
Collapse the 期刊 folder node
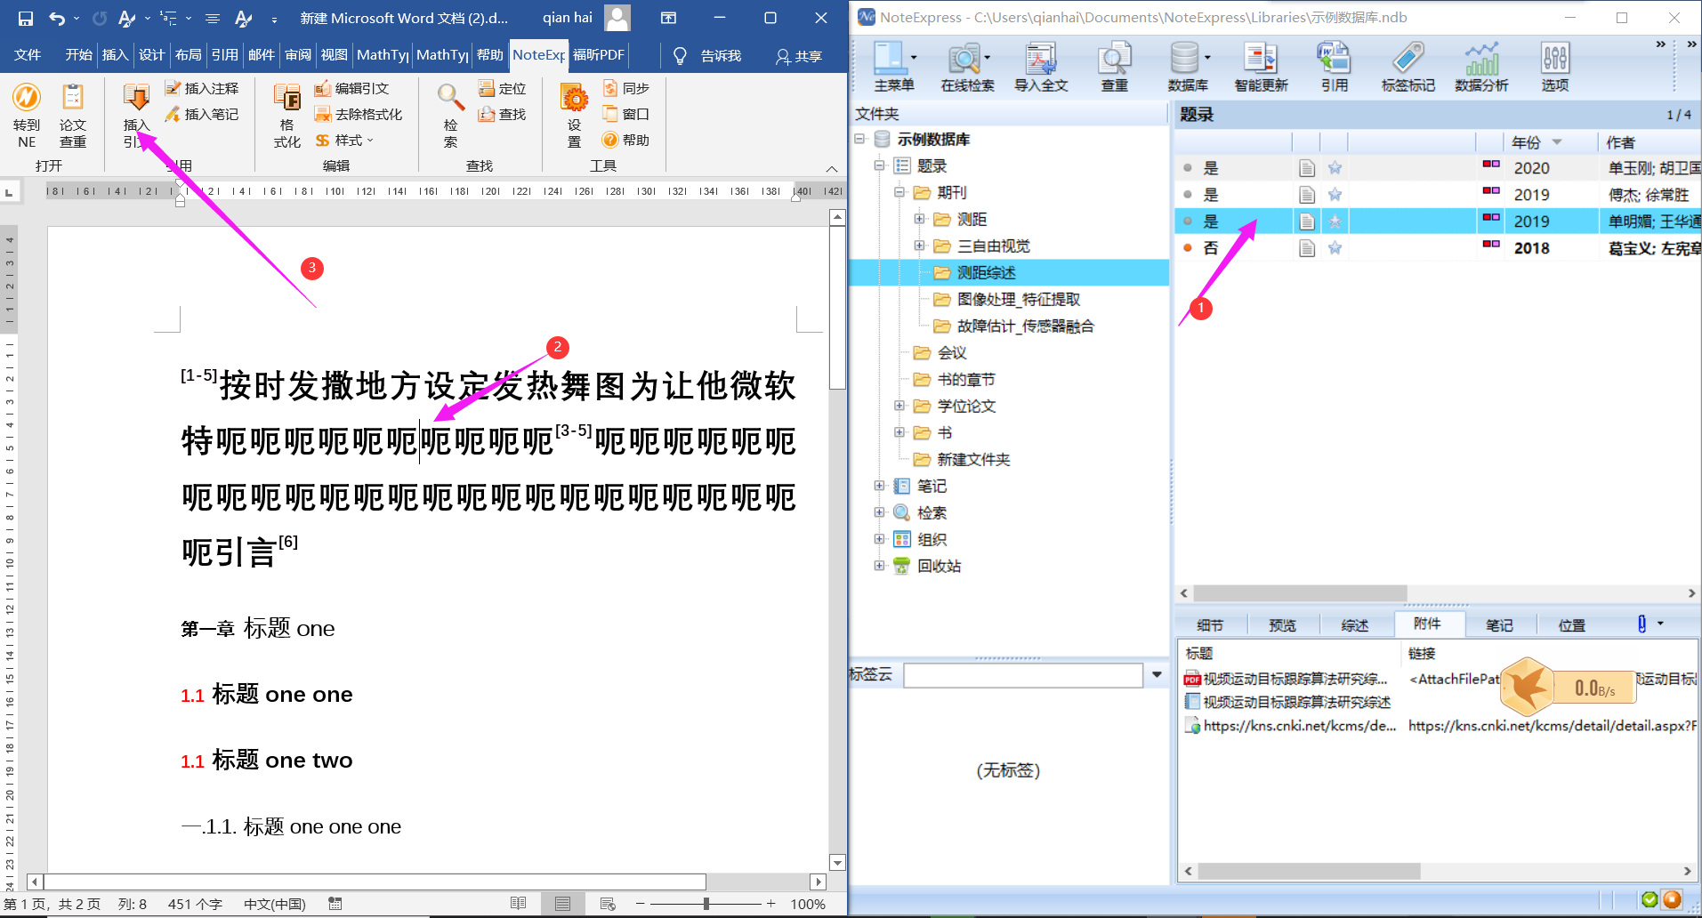[x=899, y=192]
